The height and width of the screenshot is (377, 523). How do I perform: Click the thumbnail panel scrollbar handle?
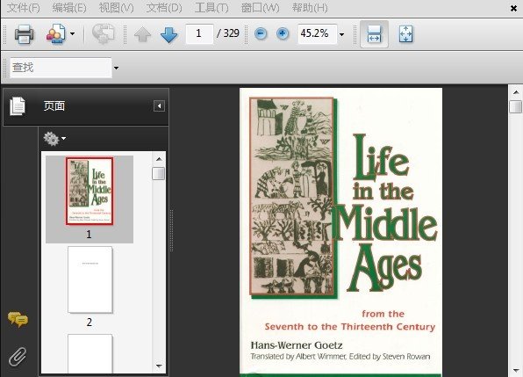pos(159,174)
